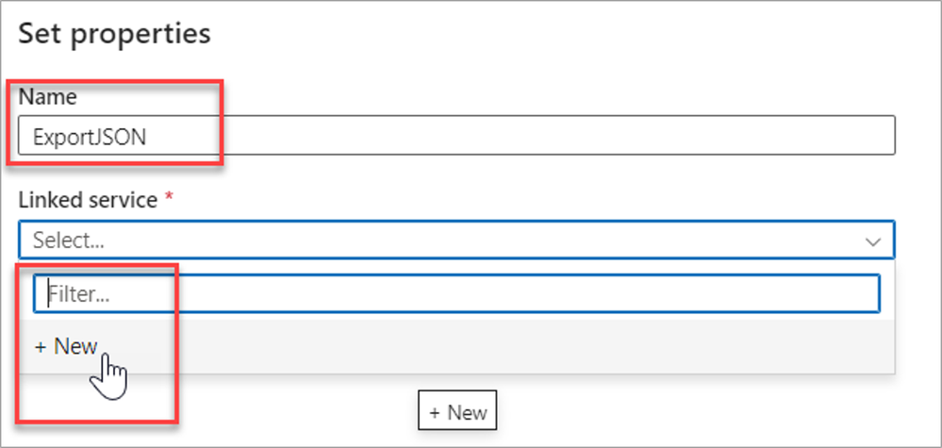Click the 'Select...' placeholder text
The height and width of the screenshot is (448, 942).
(68, 241)
